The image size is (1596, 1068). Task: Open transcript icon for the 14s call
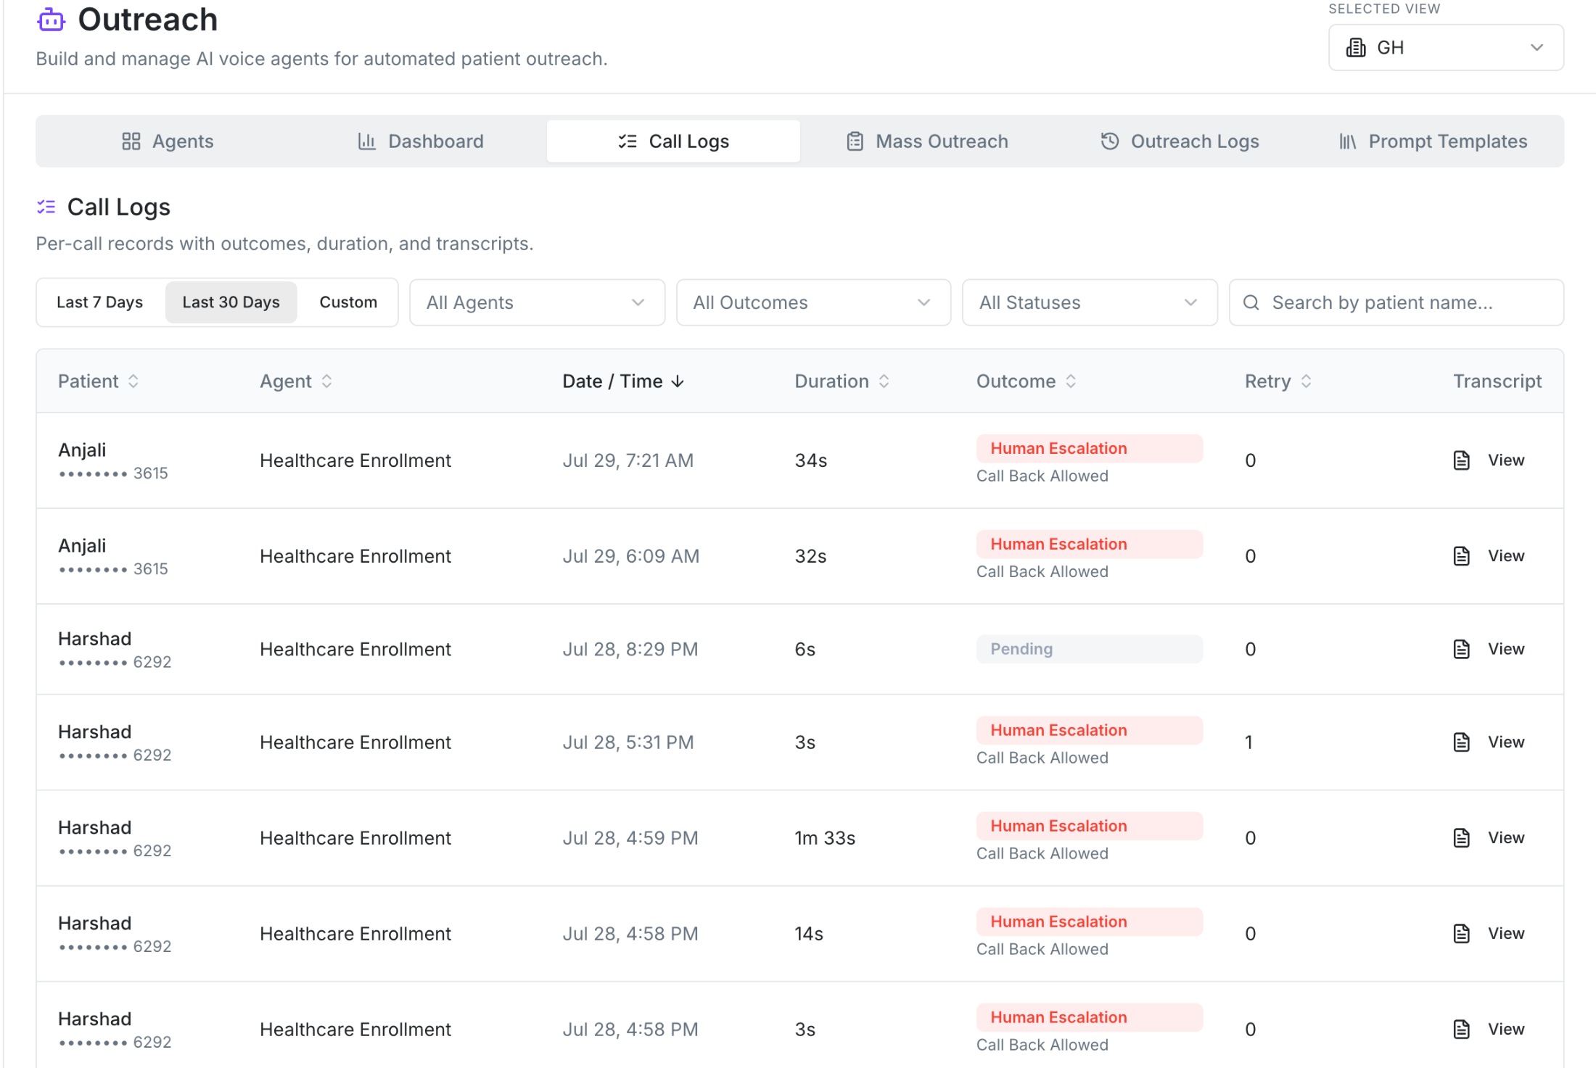tap(1462, 933)
